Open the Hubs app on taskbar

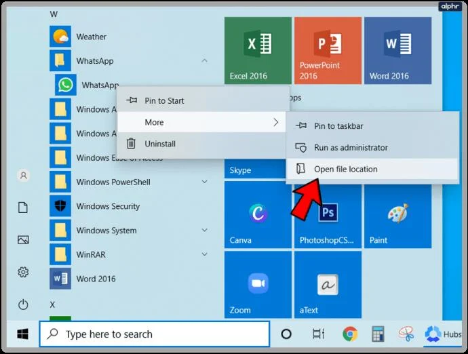coord(443,334)
